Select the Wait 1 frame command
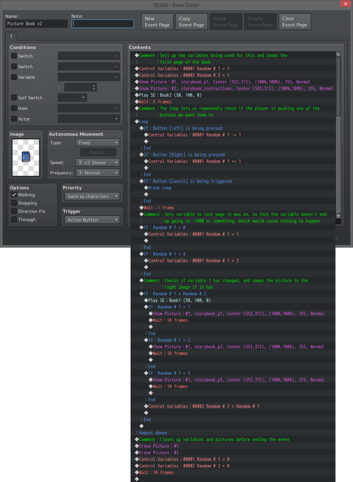Screen dimensions: 353x482 233,208
